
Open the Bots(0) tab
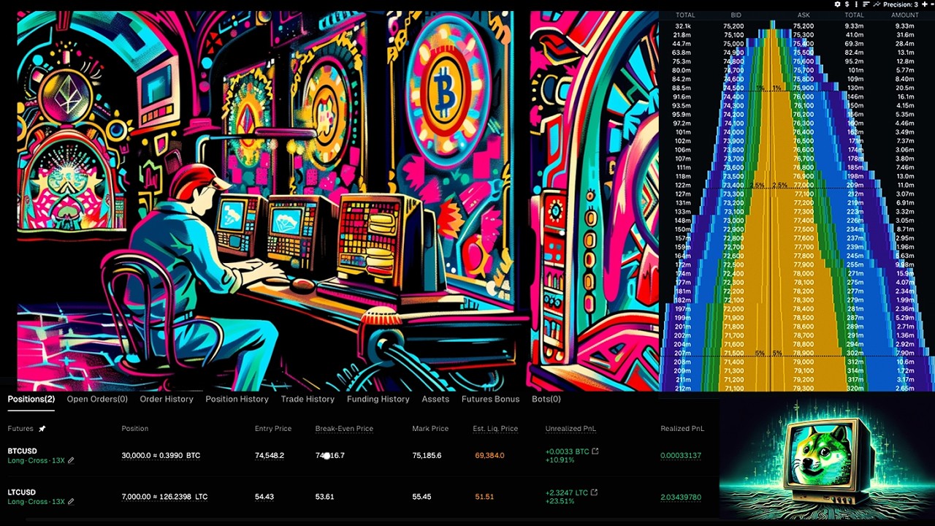(x=546, y=399)
